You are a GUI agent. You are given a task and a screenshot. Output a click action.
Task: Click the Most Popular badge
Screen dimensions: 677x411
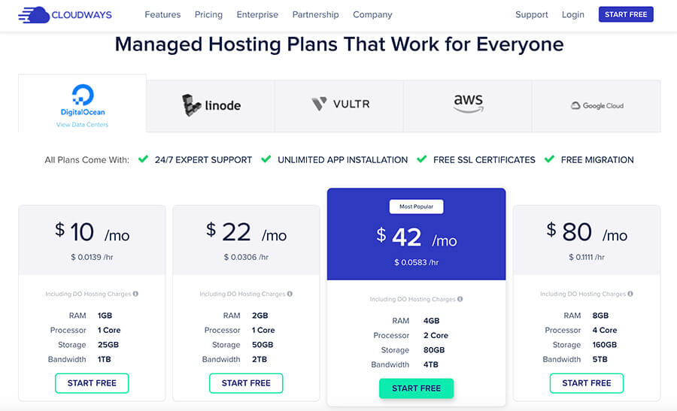pos(416,207)
